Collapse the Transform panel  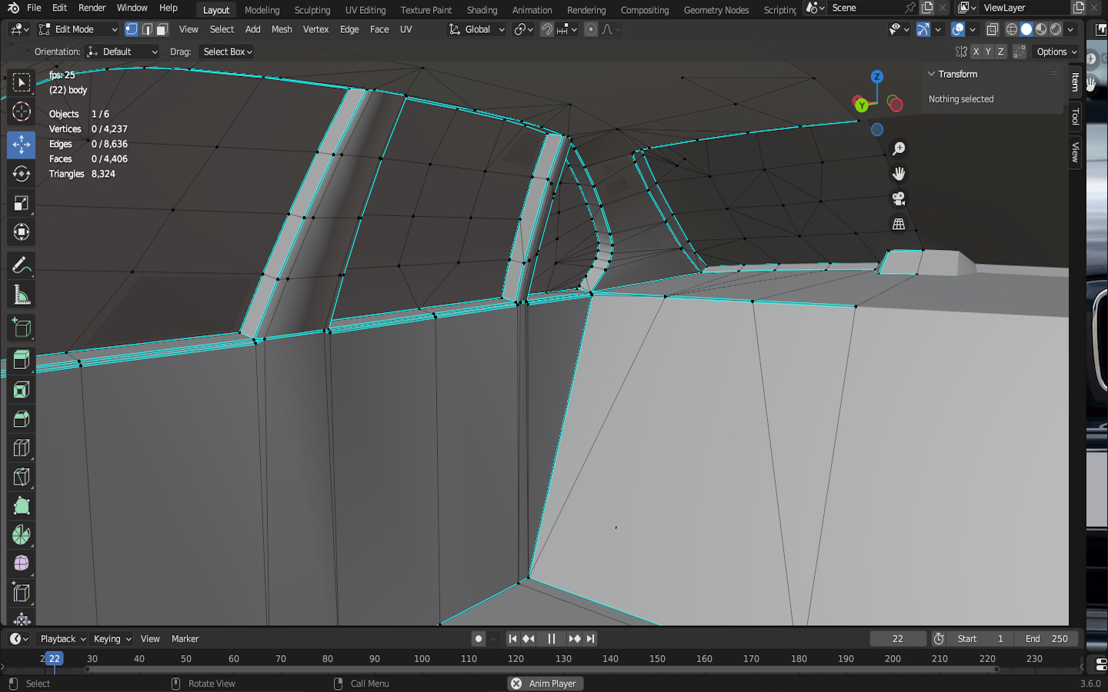(x=931, y=74)
